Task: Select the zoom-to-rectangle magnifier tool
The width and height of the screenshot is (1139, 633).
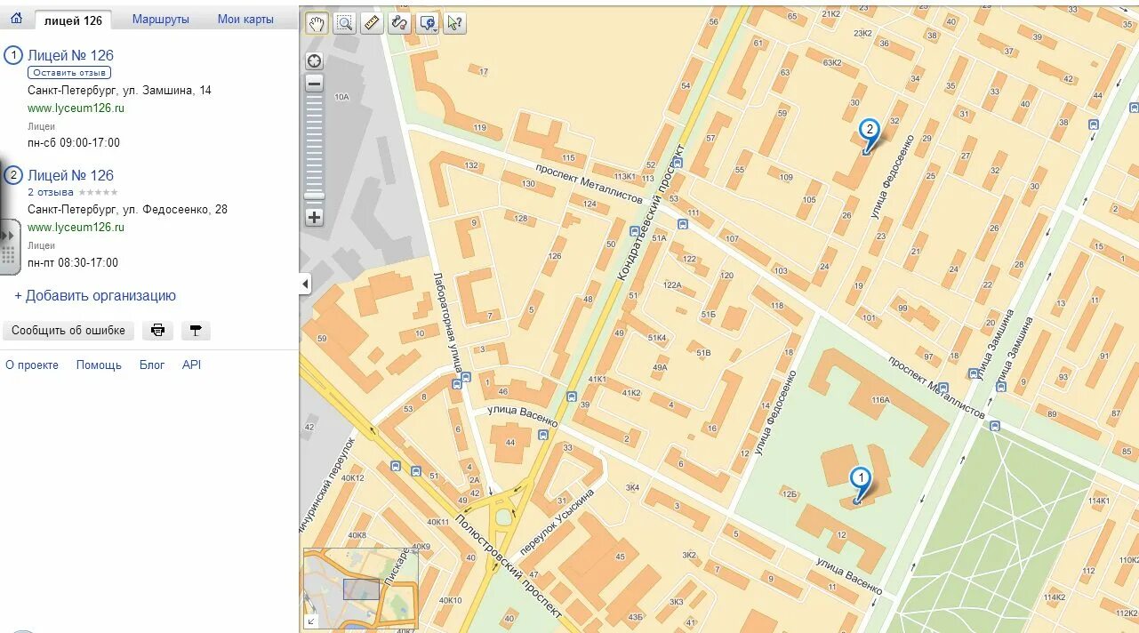Action: 344,23
